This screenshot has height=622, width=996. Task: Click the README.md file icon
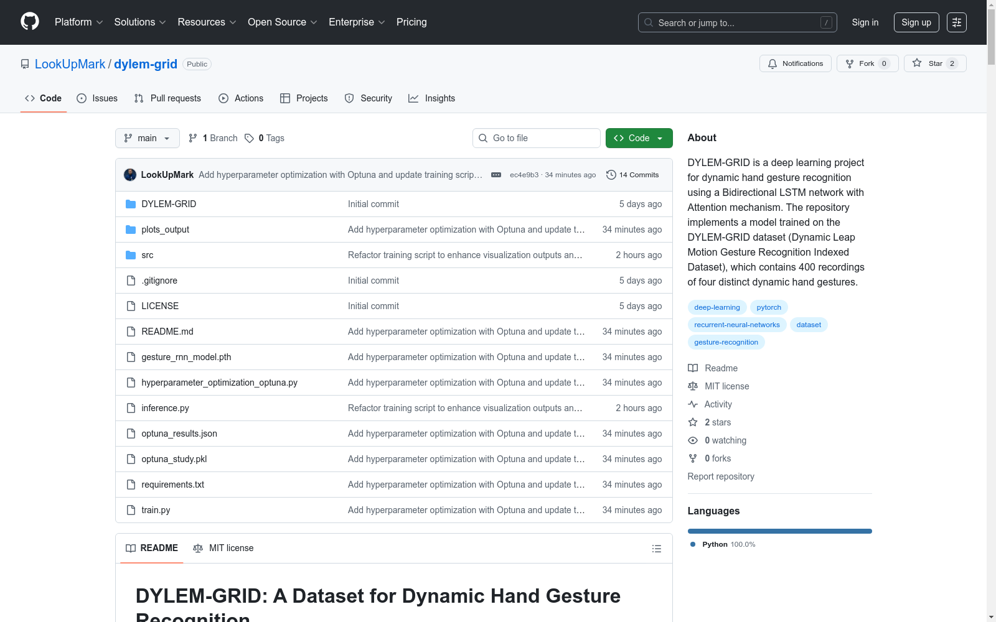pos(131,332)
